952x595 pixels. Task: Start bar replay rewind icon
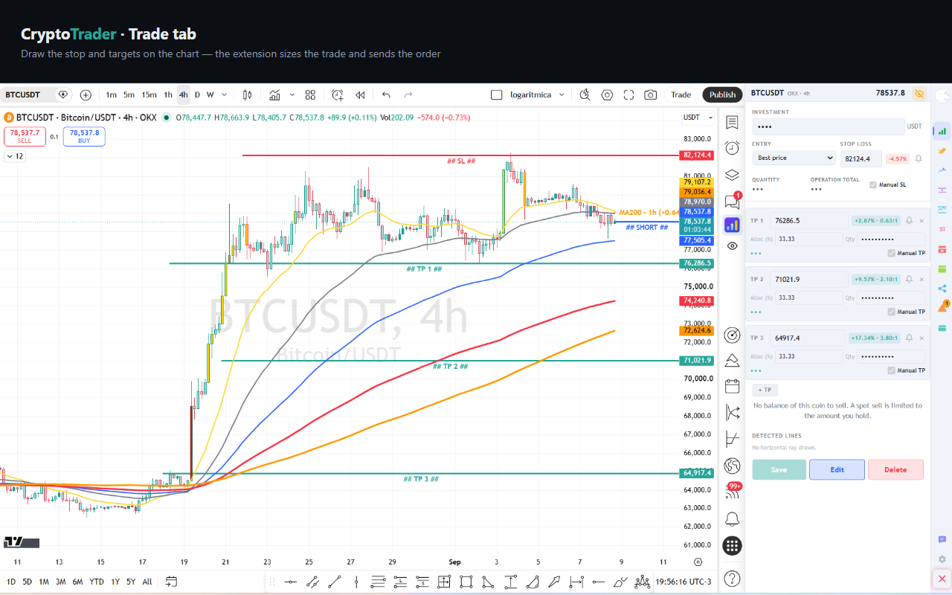point(360,94)
